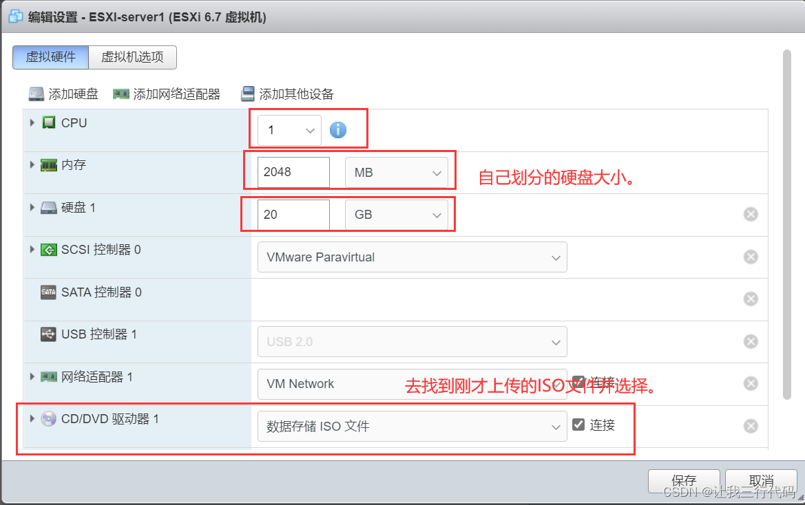Image resolution: width=805 pixels, height=505 pixels.
Task: Click the SCSI controller 0 icon
Action: 49,250
